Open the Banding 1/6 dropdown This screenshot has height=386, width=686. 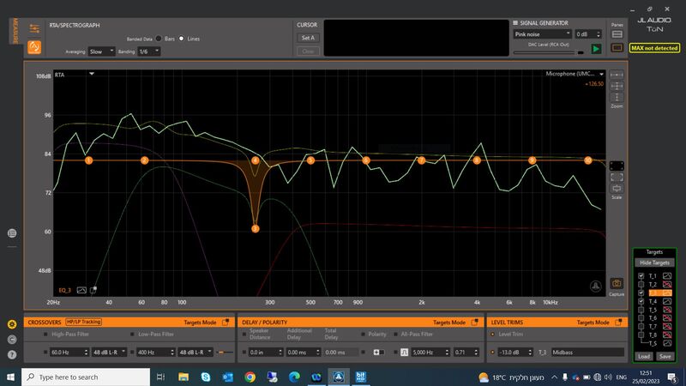tap(149, 51)
